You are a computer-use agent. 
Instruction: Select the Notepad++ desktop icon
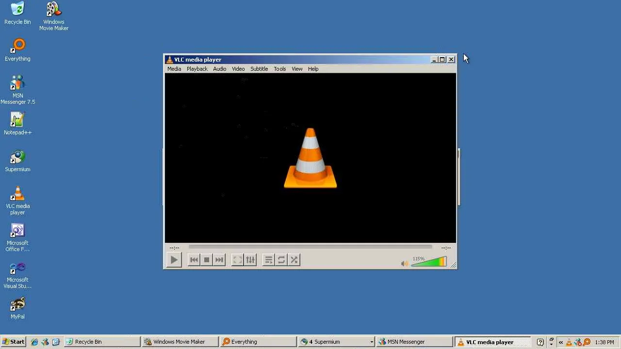pos(17,124)
